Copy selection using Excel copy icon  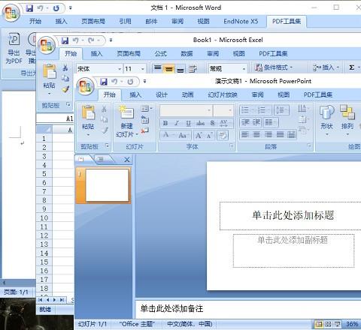tap(65, 79)
